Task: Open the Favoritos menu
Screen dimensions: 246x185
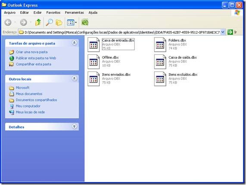Action: click(53, 13)
